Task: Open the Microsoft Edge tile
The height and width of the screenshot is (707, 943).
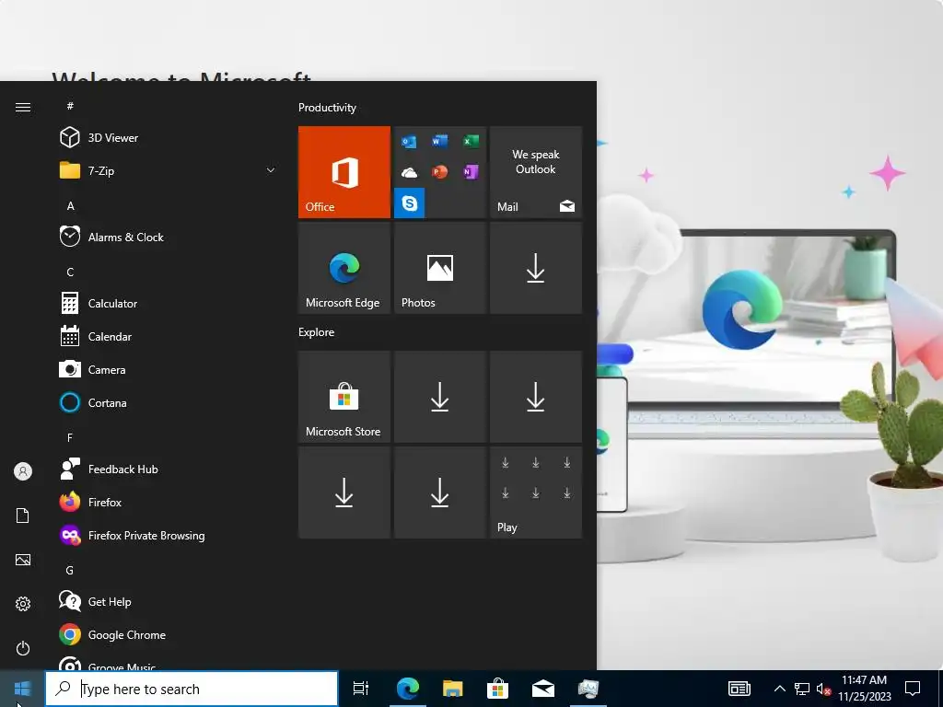Action: click(x=344, y=268)
